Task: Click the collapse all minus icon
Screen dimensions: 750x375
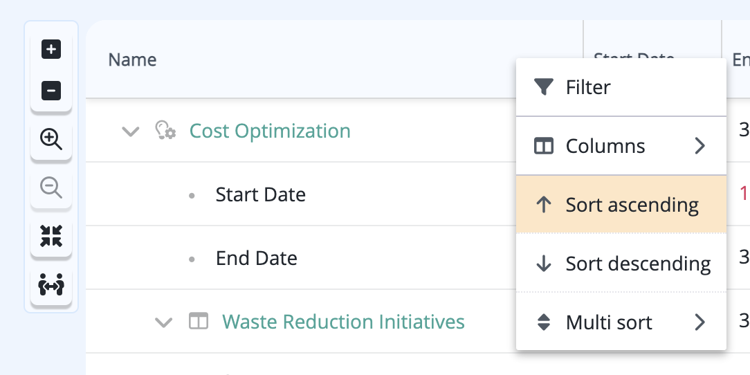Action: click(x=51, y=91)
